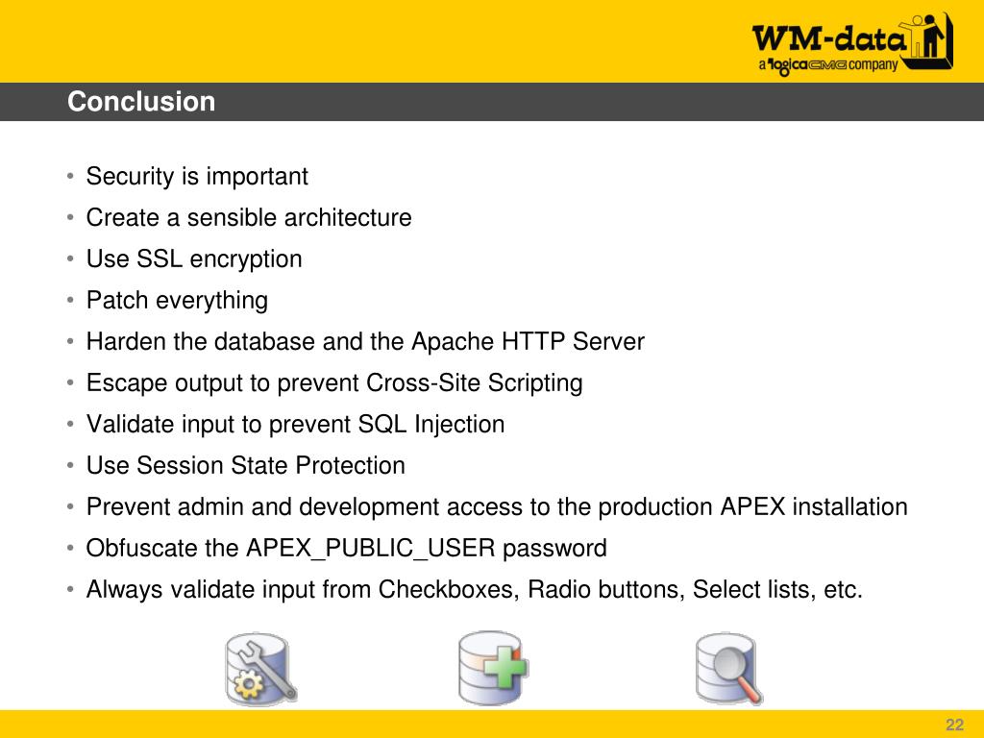Image resolution: width=984 pixels, height=738 pixels.
Task: Click the Checkboxes, Radio buttons bullet
Action: pyautogui.click(x=475, y=590)
